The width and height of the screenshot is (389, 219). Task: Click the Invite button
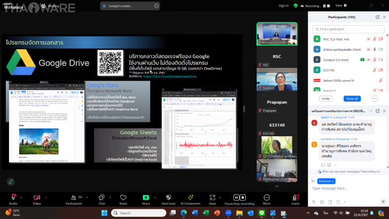(326, 98)
